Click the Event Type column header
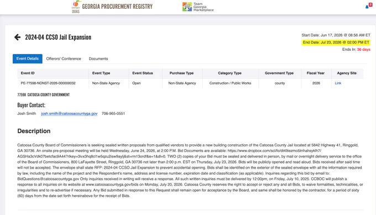The width and height of the screenshot is (376, 215). 101,73
